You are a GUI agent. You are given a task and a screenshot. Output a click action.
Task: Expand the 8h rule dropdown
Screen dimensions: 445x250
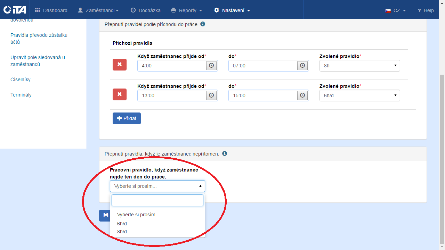pyautogui.click(x=359, y=66)
